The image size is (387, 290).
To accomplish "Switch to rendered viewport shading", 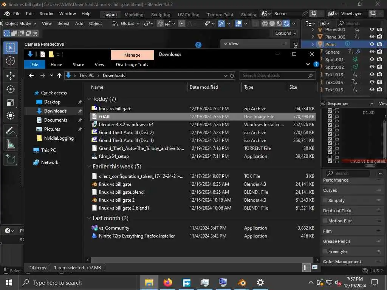I will pos(286,24).
